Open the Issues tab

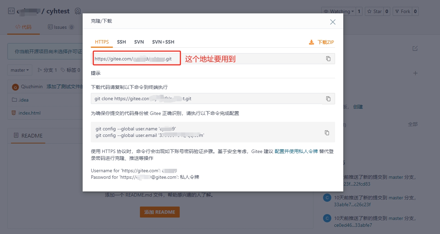(61, 27)
